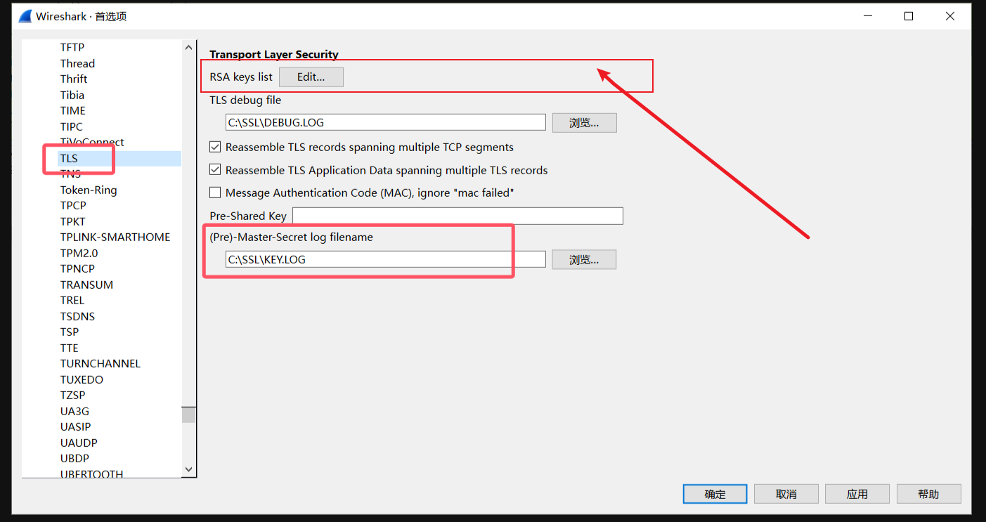Select Thrift in the protocol list

click(74, 79)
